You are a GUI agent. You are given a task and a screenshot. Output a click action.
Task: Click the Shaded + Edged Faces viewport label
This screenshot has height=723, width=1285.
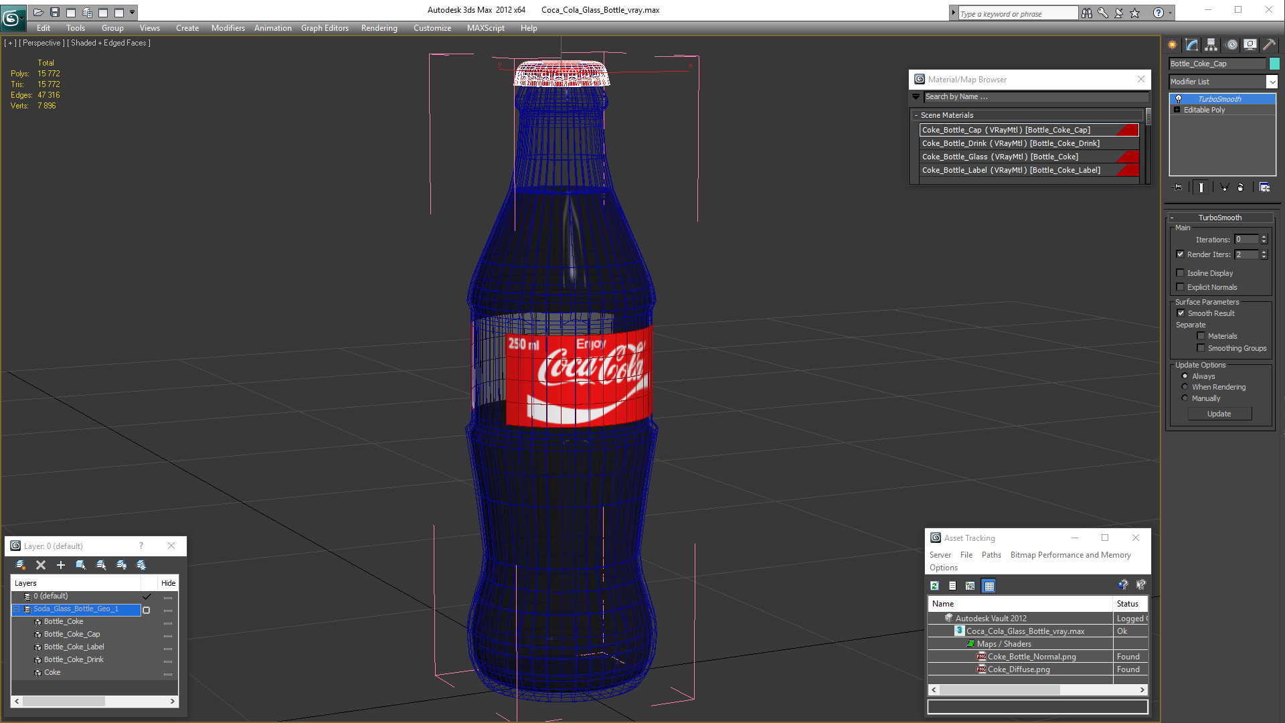(x=108, y=43)
